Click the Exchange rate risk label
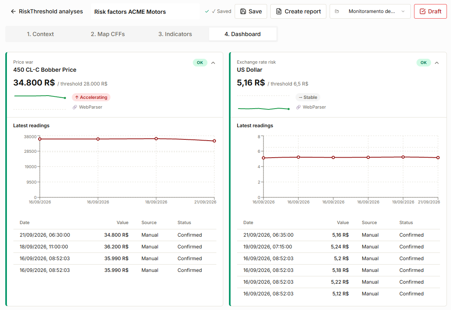This screenshot has height=310, width=451. click(256, 62)
